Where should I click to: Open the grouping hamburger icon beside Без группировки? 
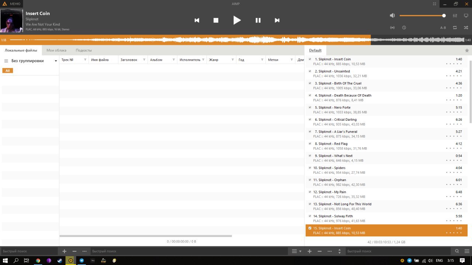(x=6, y=61)
